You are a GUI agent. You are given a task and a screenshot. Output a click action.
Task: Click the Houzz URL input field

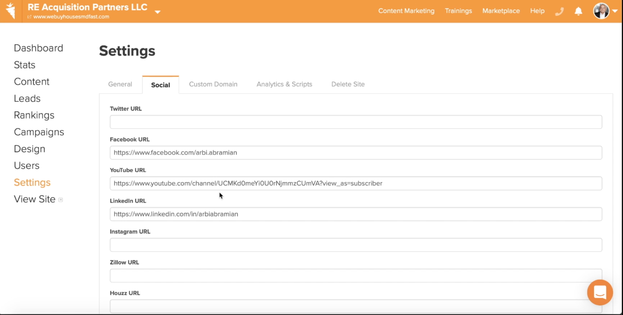[x=356, y=306]
